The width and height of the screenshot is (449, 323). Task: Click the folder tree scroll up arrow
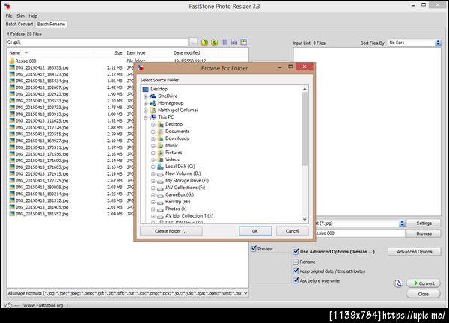click(305, 89)
